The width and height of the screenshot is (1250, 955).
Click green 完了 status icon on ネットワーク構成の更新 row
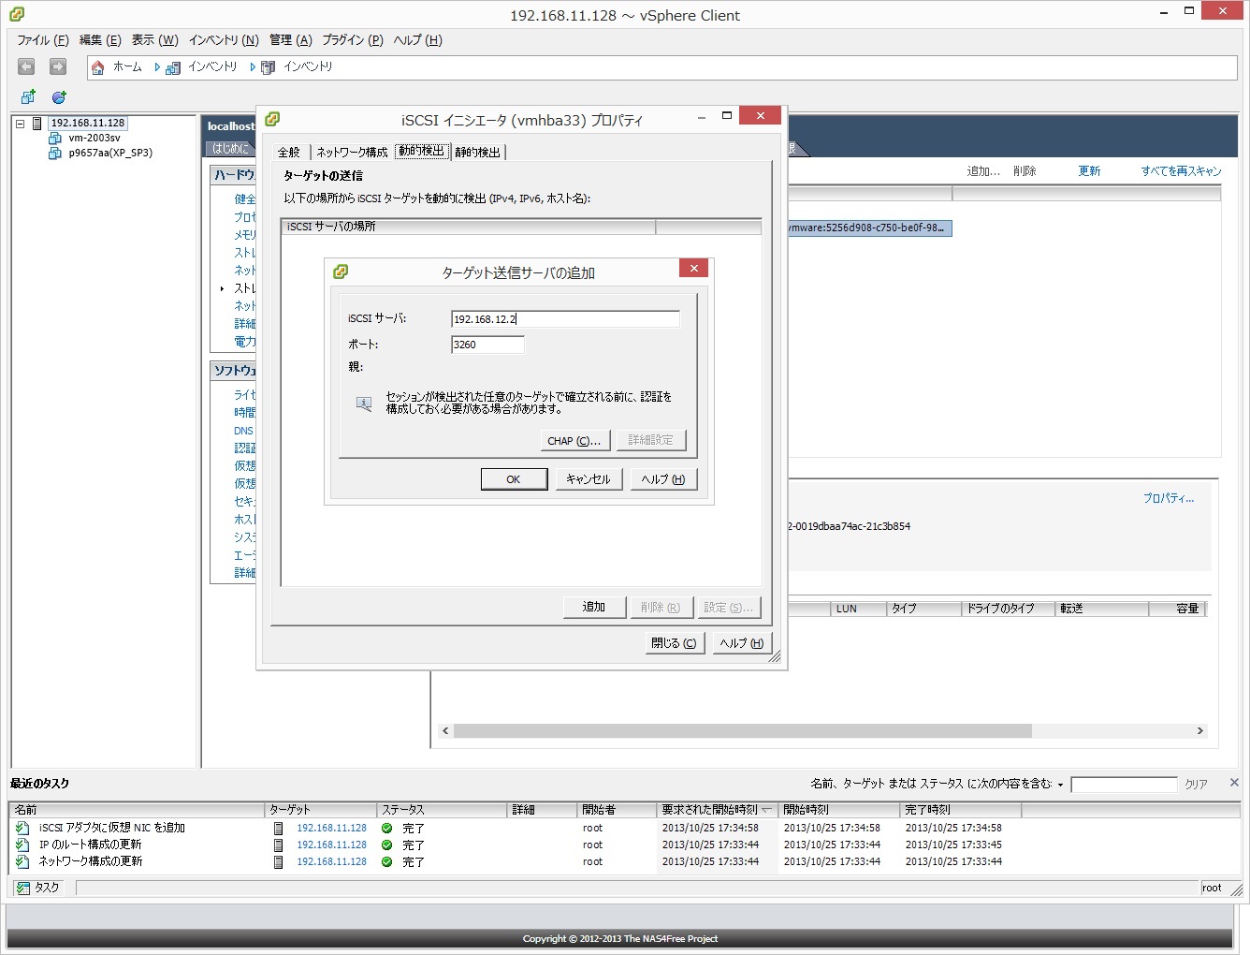(x=386, y=862)
